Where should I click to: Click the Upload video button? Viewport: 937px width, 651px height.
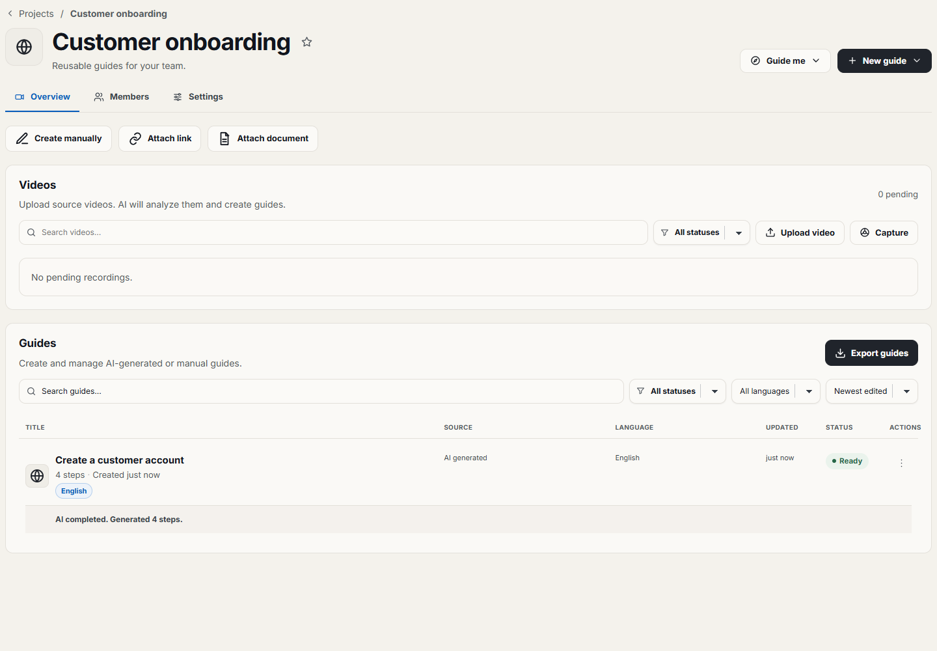coord(800,232)
